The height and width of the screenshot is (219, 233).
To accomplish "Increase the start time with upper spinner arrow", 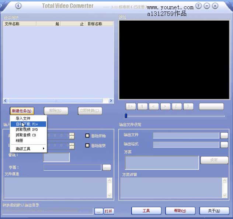I will pyautogui.click(x=72, y=134).
